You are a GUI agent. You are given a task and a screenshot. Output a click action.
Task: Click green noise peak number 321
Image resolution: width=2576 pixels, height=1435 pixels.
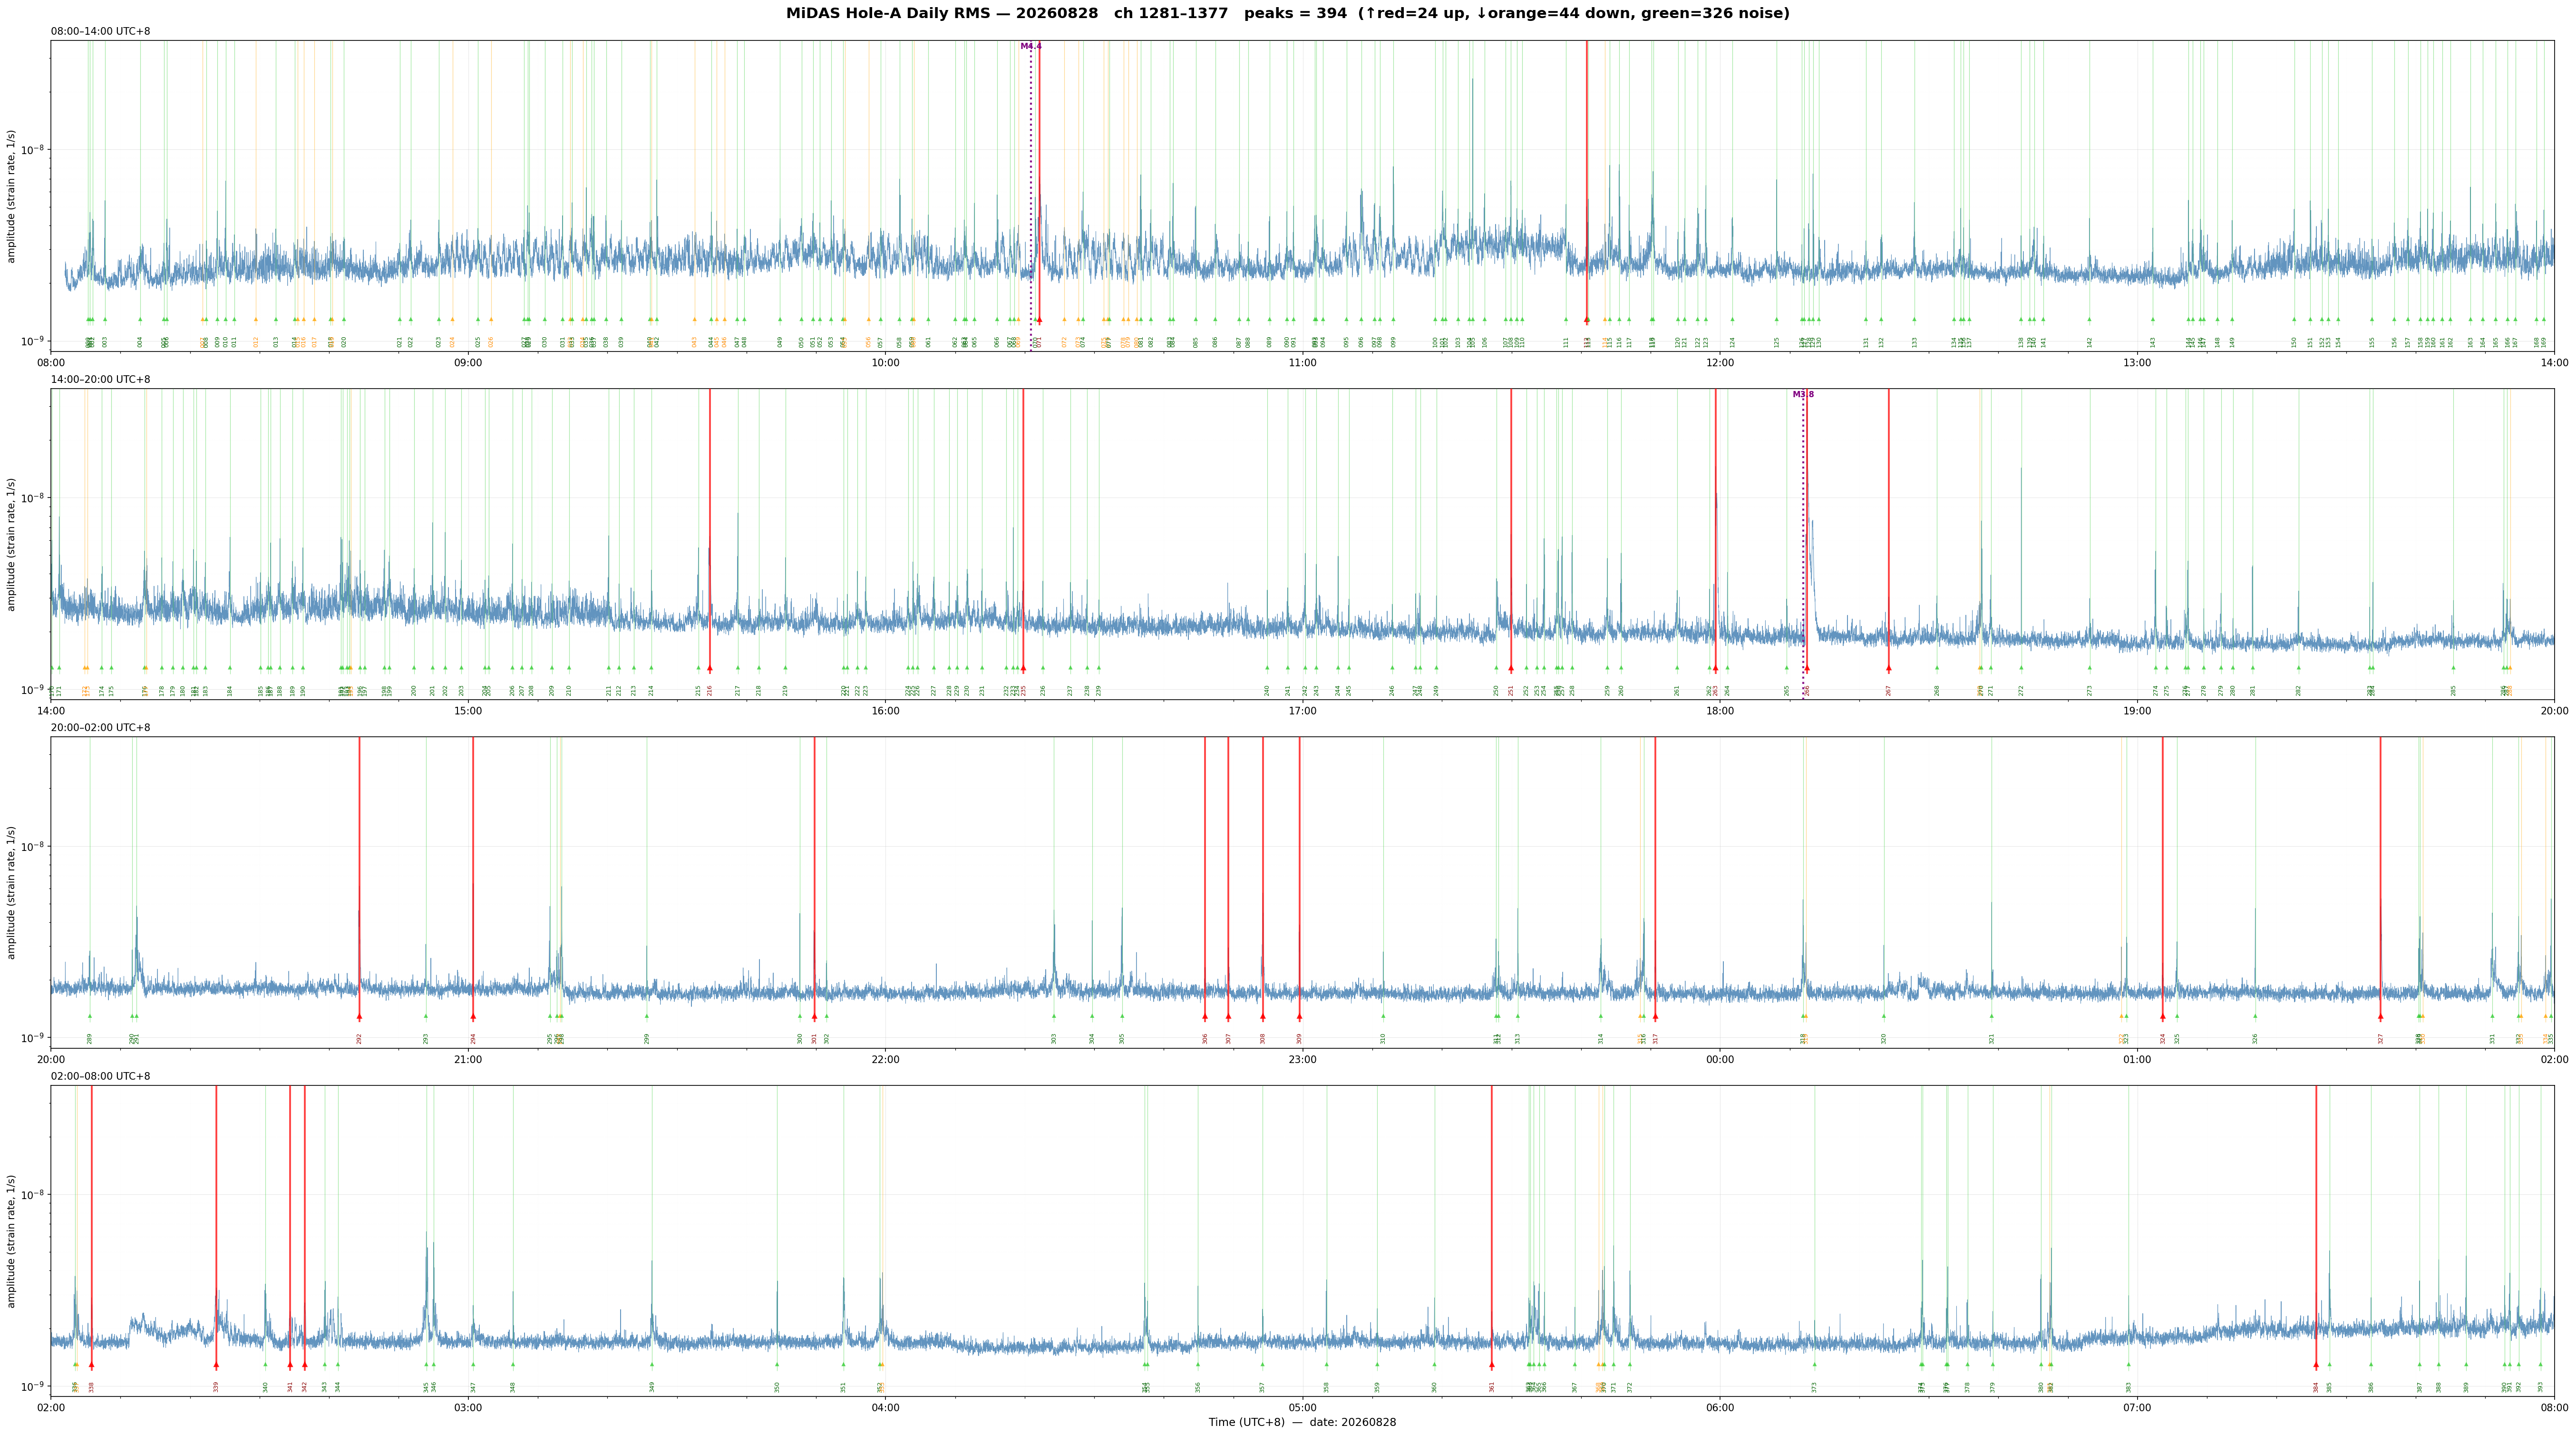click(x=1991, y=1039)
